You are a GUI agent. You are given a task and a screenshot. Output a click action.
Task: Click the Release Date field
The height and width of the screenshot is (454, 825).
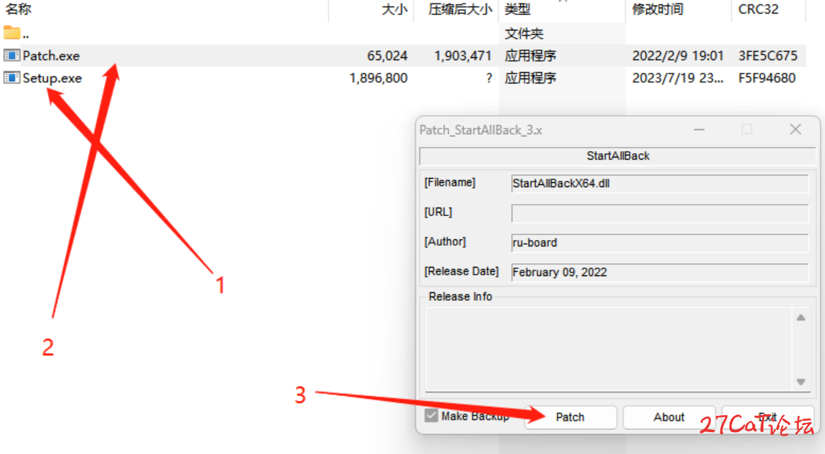coord(660,272)
